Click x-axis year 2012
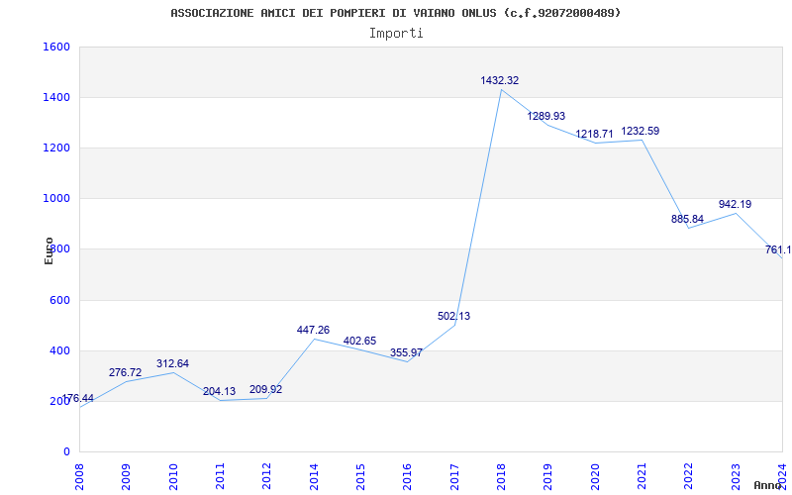Viewport: 792px width, 495px height. (266, 476)
